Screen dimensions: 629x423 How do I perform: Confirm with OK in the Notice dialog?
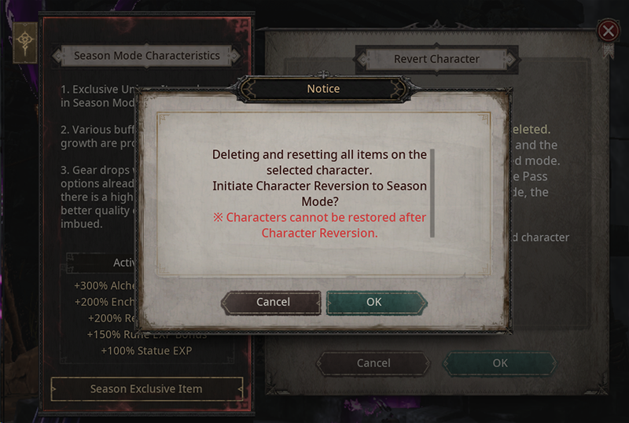pyautogui.click(x=377, y=302)
